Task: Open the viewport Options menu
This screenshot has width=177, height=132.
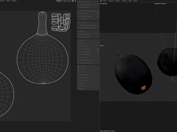Action: pyautogui.click(x=124, y=1)
